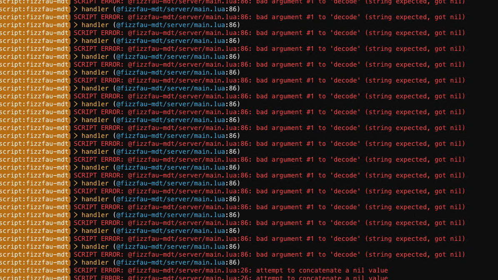Click main.lua:86 path in the last decode error line

click(x=190, y=255)
